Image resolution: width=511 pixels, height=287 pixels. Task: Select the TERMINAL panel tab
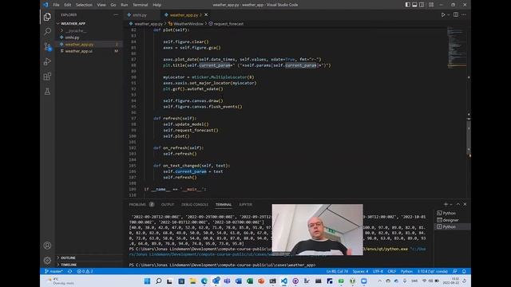pyautogui.click(x=224, y=204)
